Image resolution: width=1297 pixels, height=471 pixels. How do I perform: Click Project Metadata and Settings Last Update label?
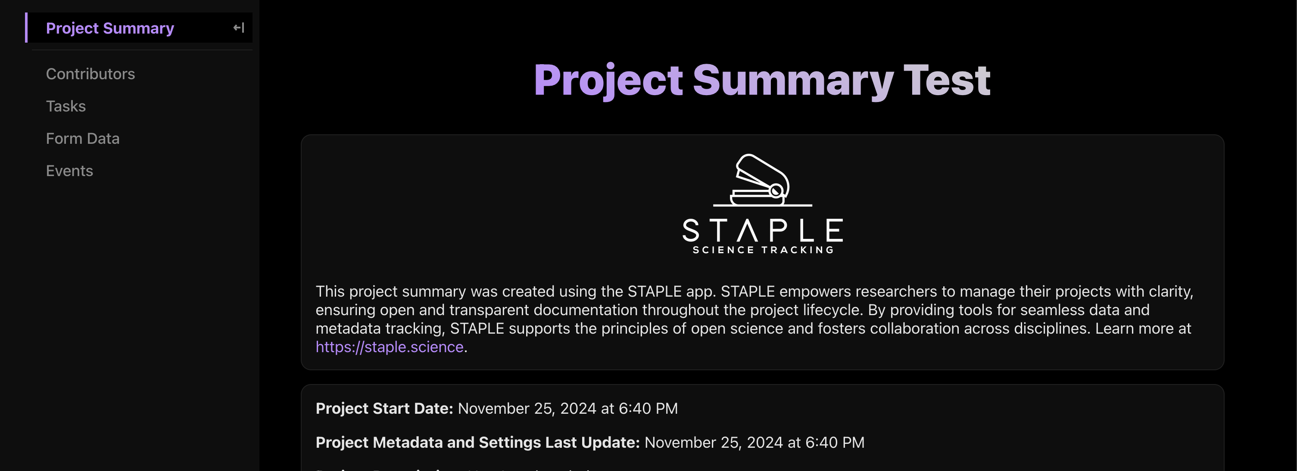pyautogui.click(x=477, y=442)
